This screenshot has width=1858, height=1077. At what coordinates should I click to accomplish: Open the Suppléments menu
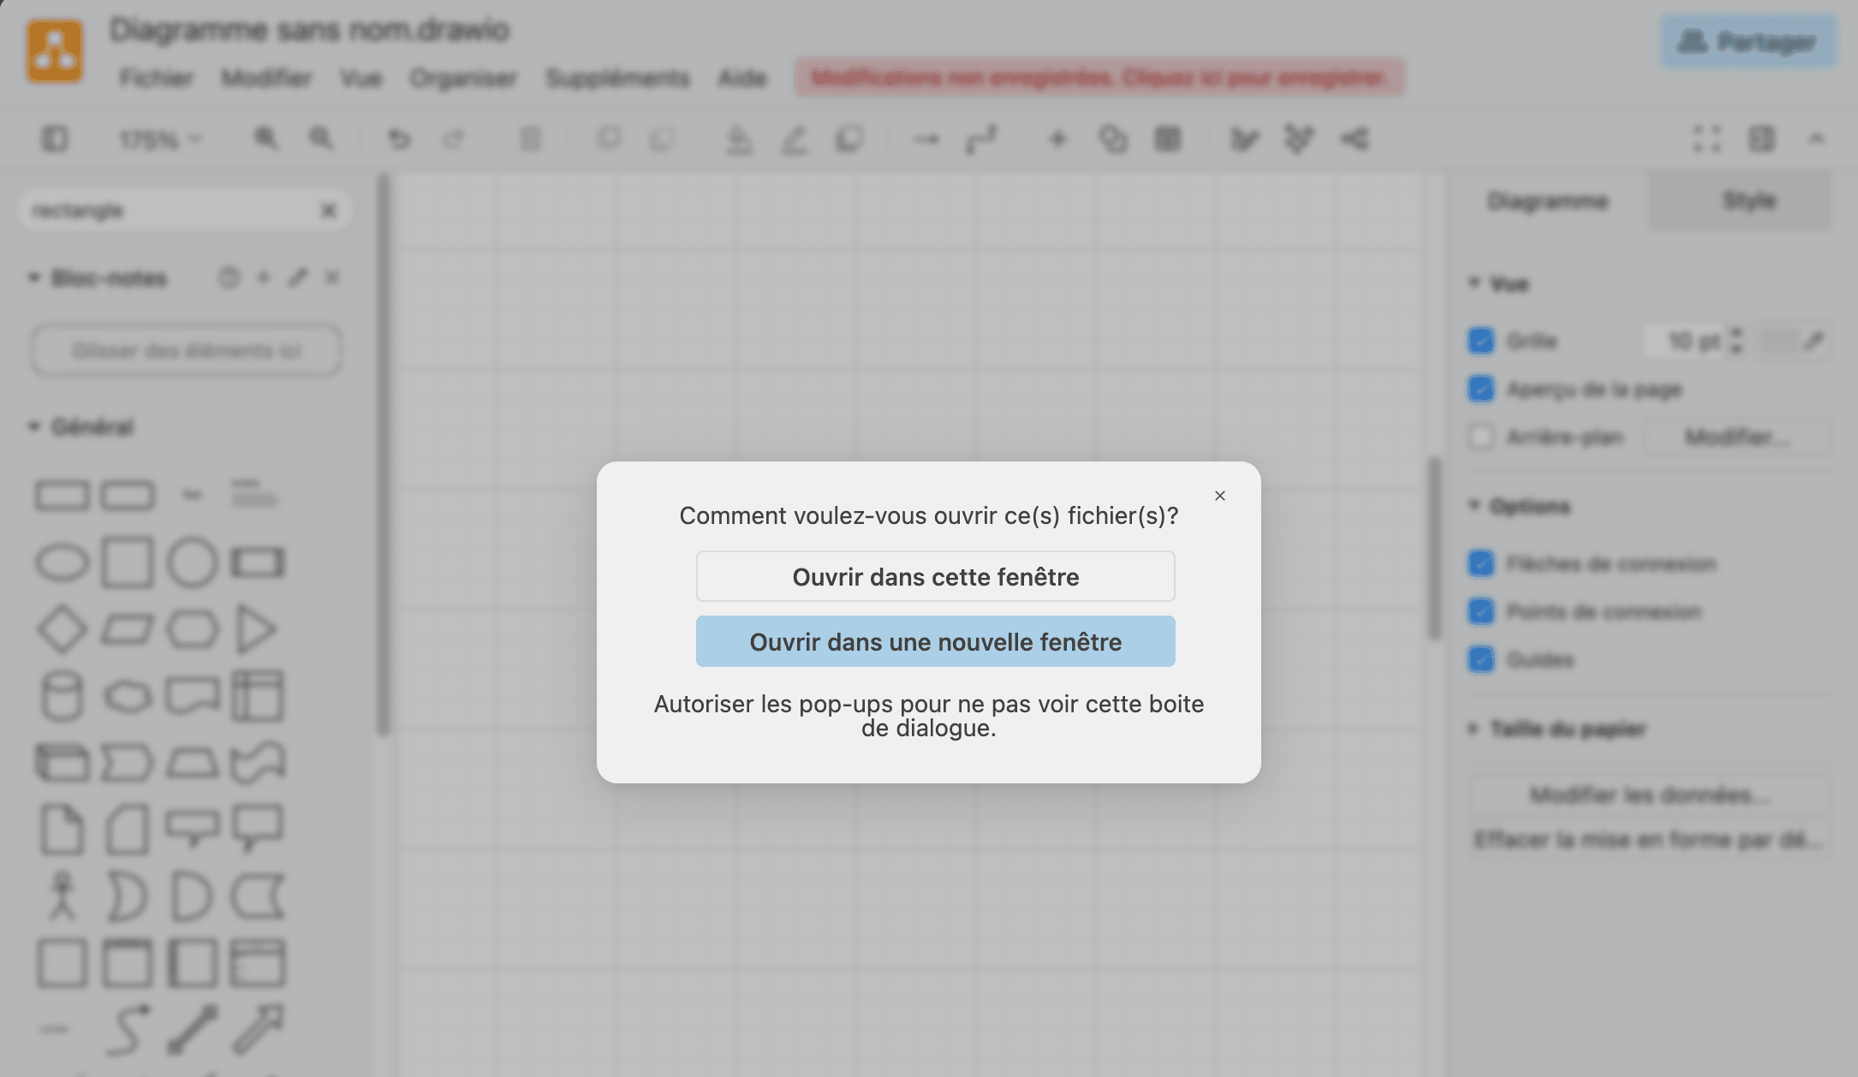617,78
